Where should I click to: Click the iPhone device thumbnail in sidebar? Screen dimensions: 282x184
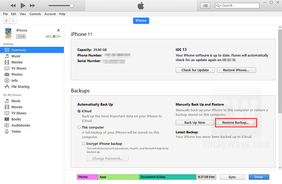(x=8, y=33)
